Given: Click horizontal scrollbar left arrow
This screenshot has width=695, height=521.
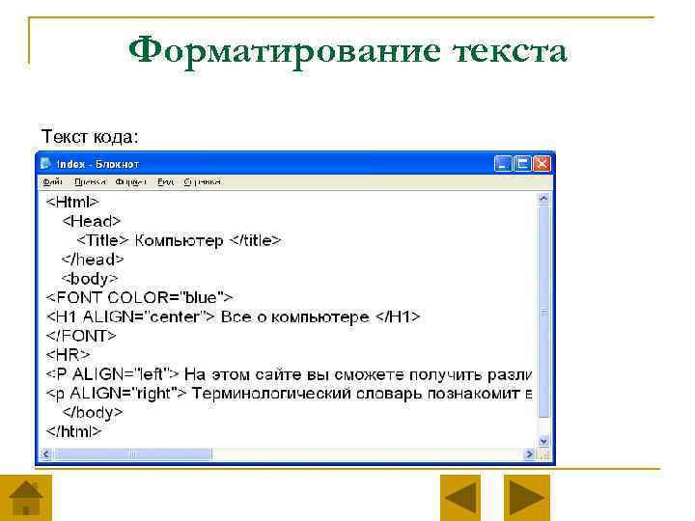Looking at the screenshot, I should pyautogui.click(x=46, y=453).
